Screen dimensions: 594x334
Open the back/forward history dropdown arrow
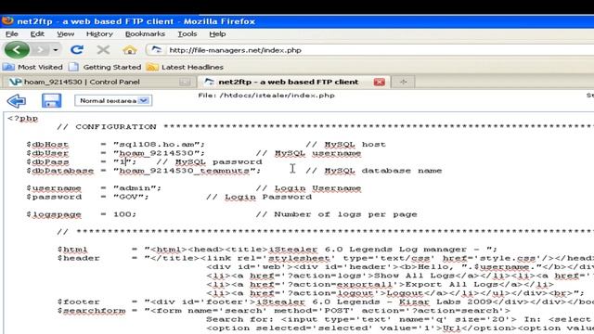click(x=56, y=49)
